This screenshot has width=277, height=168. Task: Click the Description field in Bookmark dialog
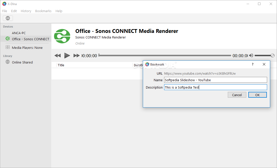(x=216, y=87)
